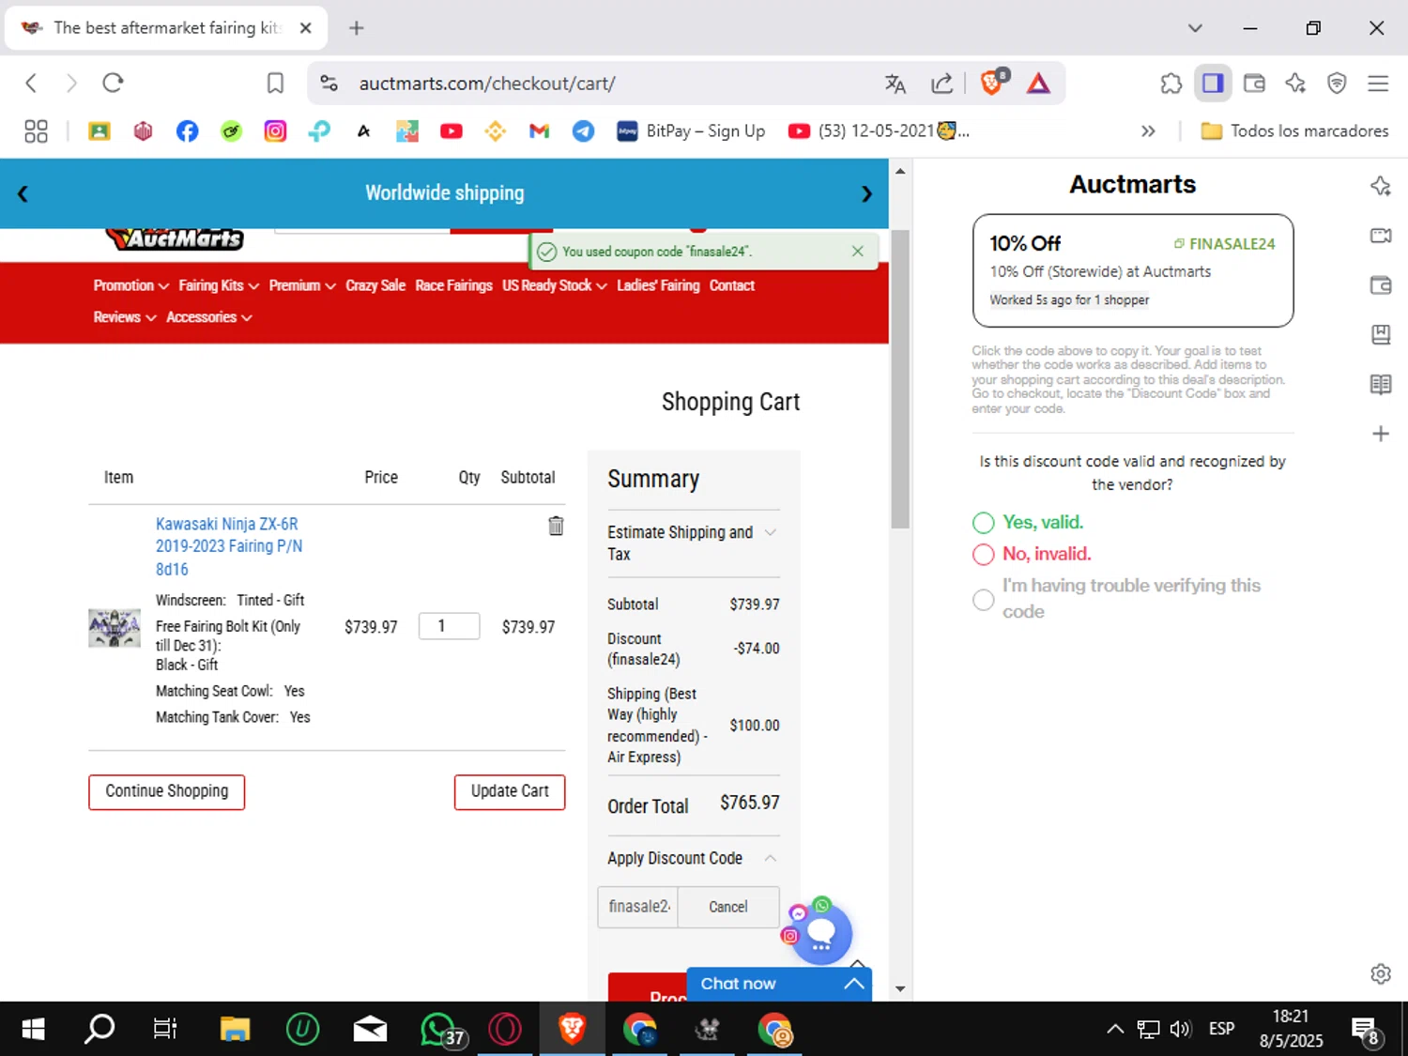Open the Instagram bookmark
This screenshot has height=1056, width=1408.
[x=275, y=131]
